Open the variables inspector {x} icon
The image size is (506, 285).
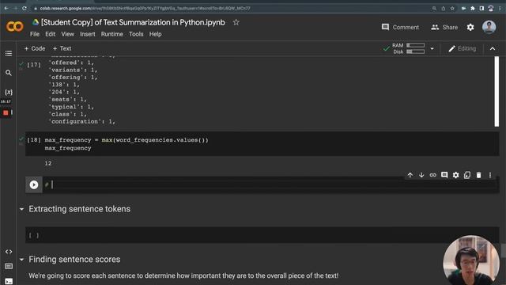point(9,93)
